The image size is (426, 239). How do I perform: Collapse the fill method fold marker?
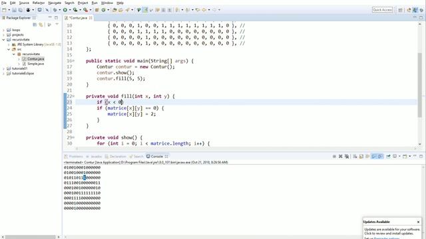coord(73,96)
